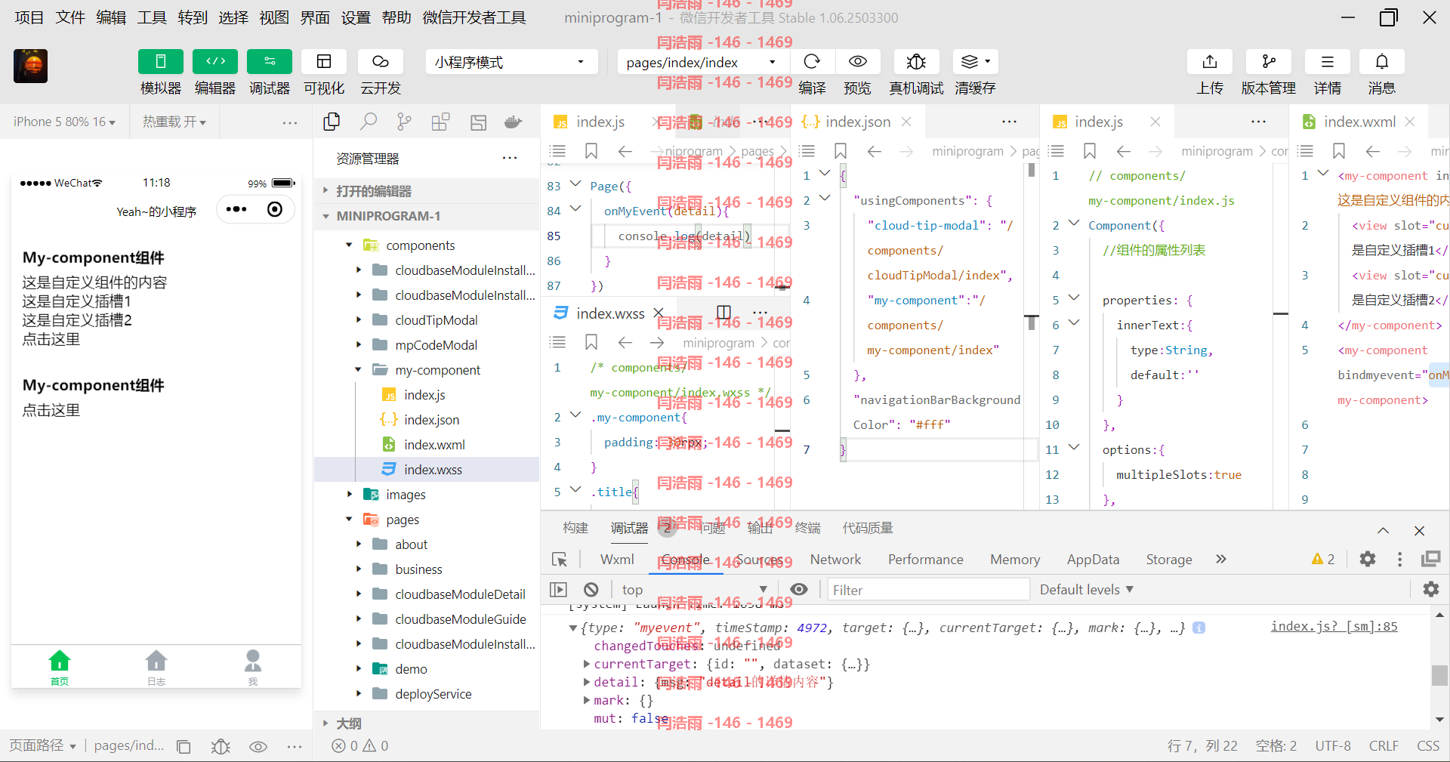
Task: Open devtools settings gear beside warnings
Action: point(1368,559)
